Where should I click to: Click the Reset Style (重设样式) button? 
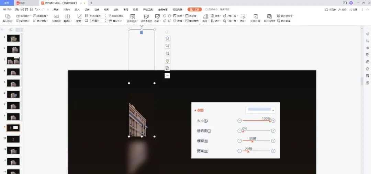coord(192,21)
